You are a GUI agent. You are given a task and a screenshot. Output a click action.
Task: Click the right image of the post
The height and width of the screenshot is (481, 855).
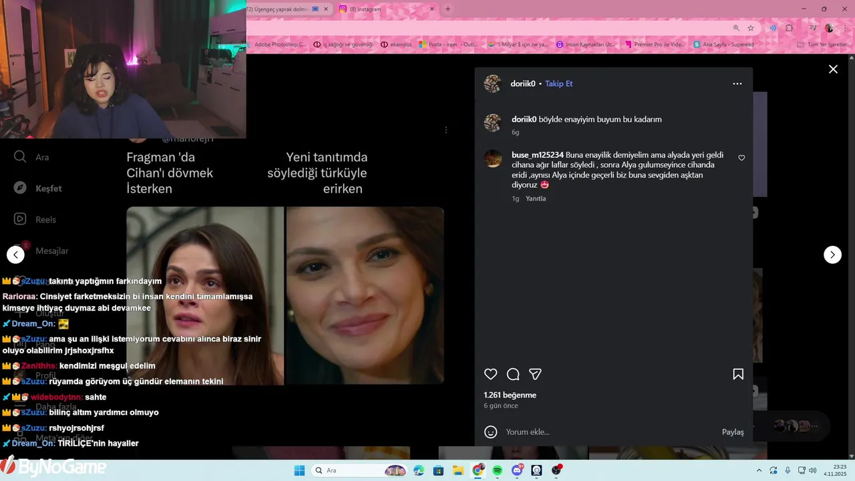click(365, 295)
